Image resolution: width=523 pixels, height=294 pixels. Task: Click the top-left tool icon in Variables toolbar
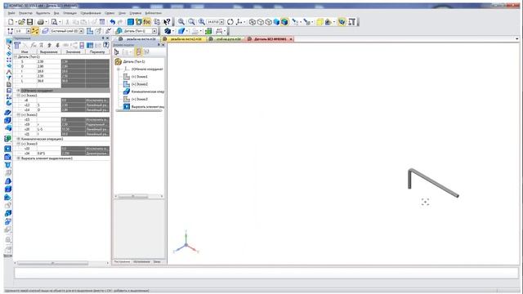tap(17, 45)
